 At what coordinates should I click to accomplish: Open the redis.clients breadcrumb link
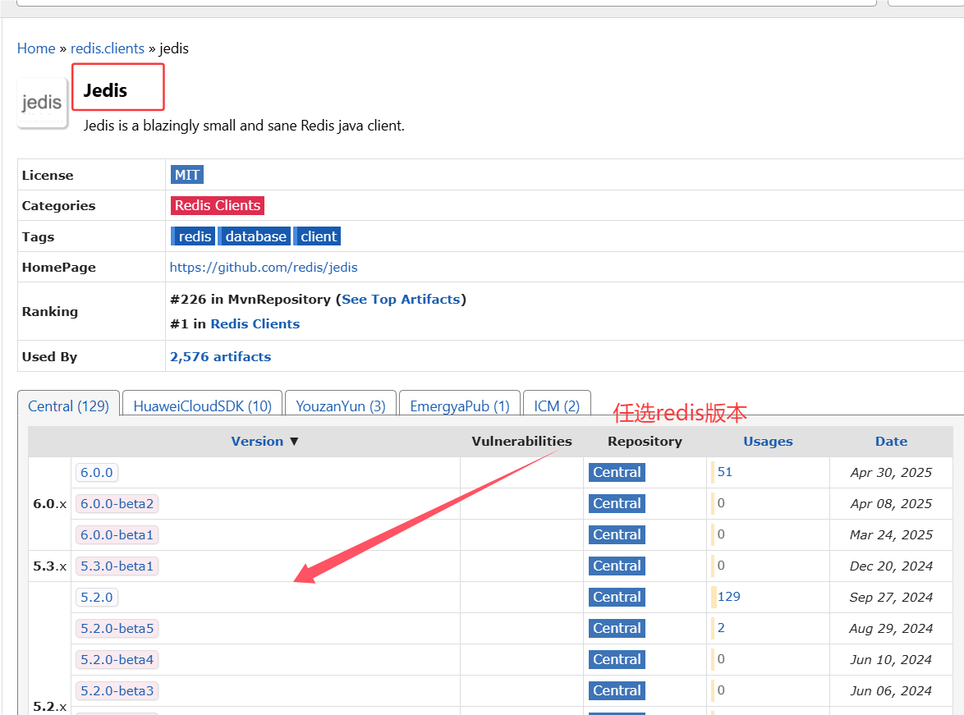coord(108,48)
